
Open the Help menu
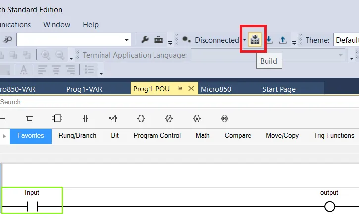pyautogui.click(x=91, y=24)
